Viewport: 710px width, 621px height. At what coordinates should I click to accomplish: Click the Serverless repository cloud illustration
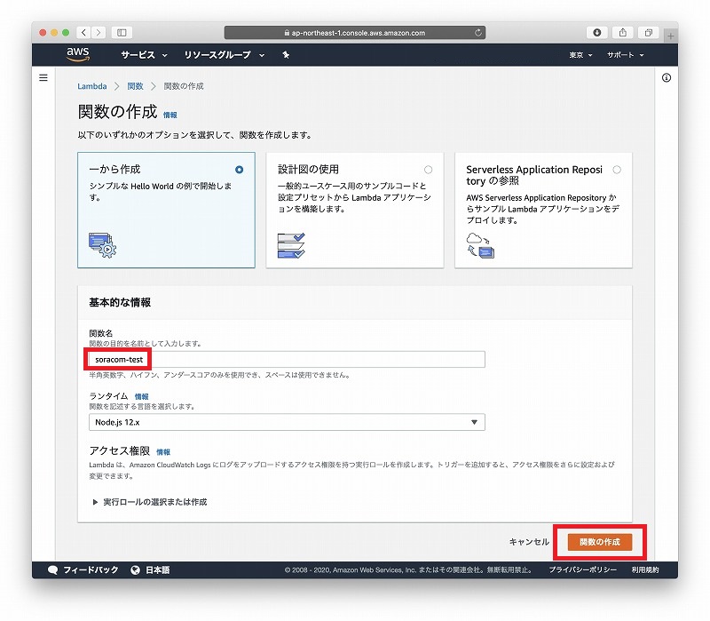point(480,245)
